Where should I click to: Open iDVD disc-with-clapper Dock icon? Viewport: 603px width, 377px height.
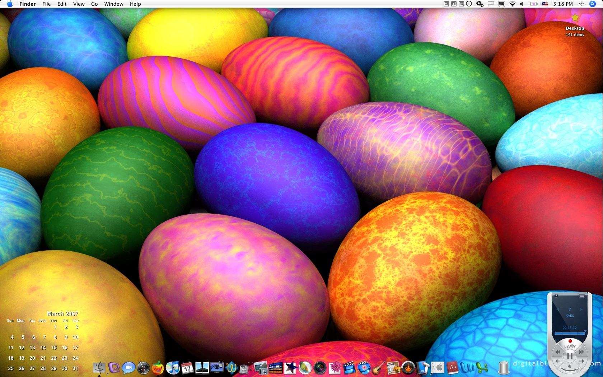point(364,367)
